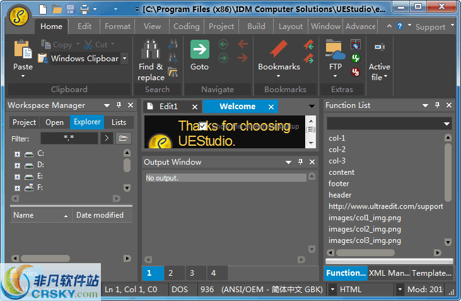Click the Filter input field showing *.*

tap(69, 138)
